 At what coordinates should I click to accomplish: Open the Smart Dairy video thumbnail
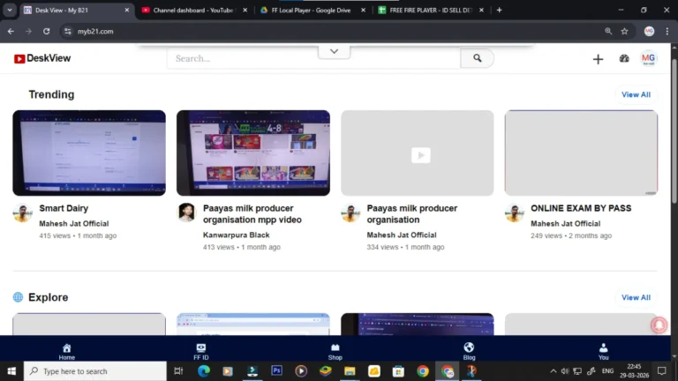click(x=89, y=153)
